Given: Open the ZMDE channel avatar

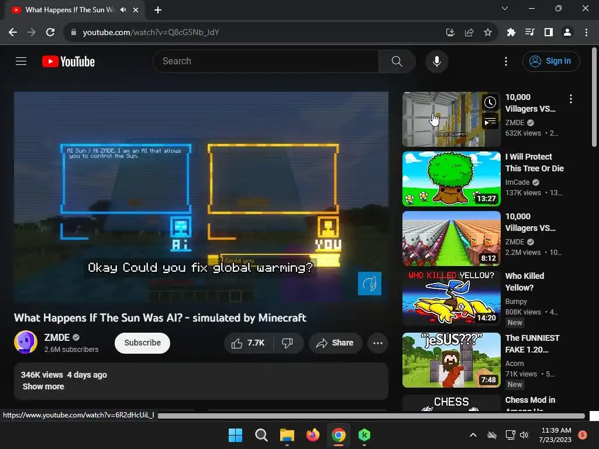Looking at the screenshot, I should click(26, 343).
